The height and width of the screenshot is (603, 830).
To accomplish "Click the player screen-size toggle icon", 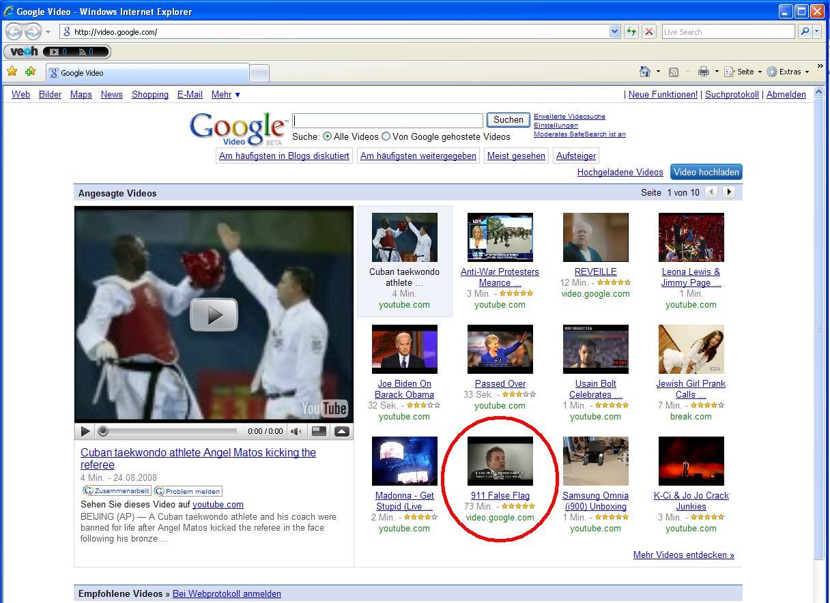I will pyautogui.click(x=319, y=431).
